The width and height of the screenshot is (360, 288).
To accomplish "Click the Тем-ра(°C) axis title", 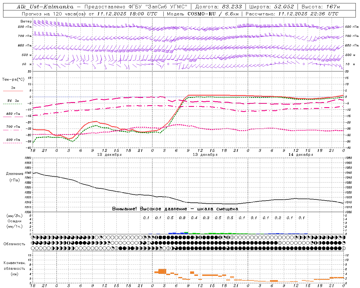I will (13, 80).
